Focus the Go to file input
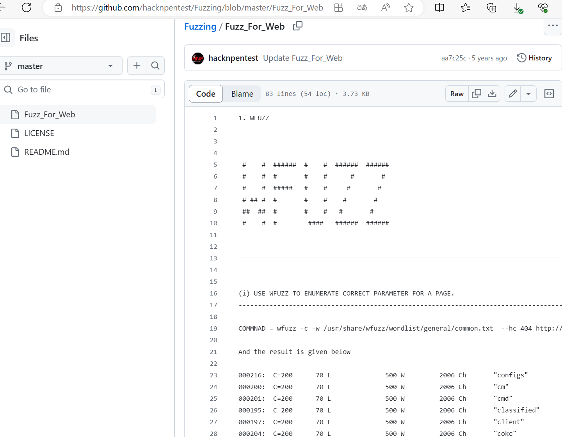The width and height of the screenshot is (562, 437). (x=82, y=89)
